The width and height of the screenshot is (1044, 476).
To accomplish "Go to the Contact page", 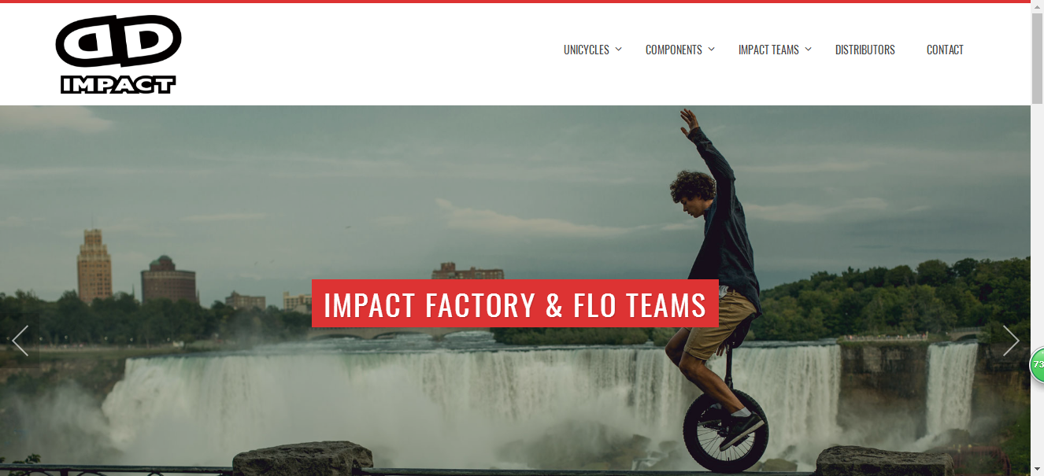I will (x=945, y=50).
